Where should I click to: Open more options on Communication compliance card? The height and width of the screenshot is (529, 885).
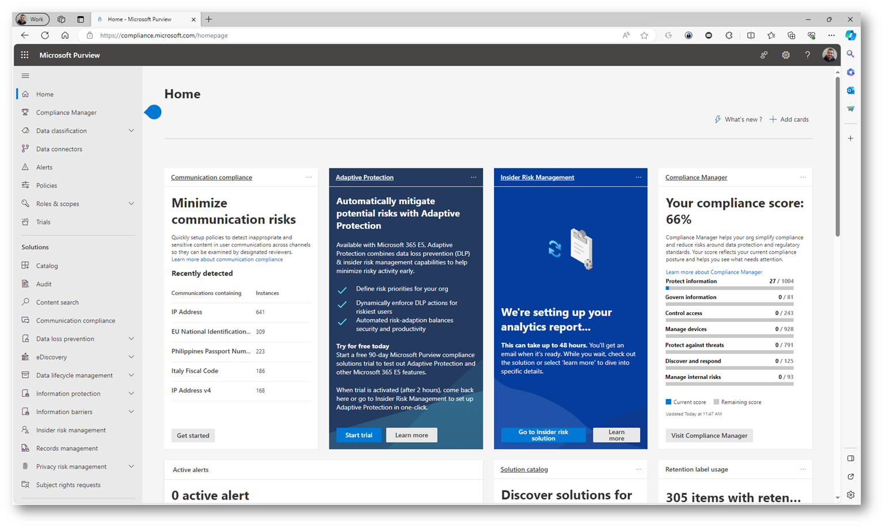[309, 177]
